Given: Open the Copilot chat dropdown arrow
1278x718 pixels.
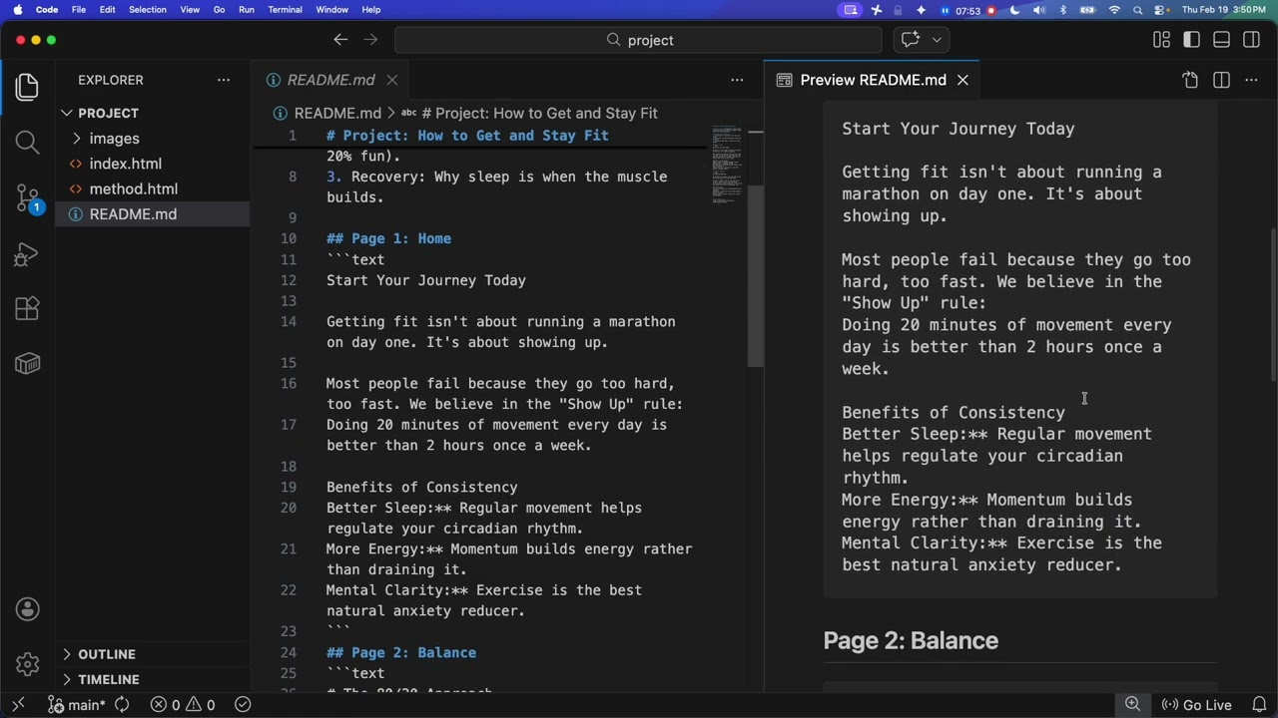Looking at the screenshot, I should (937, 40).
